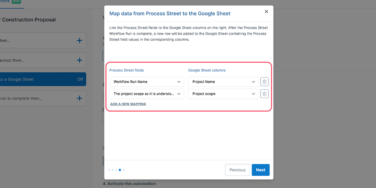Go back with the Previous button
The height and width of the screenshot is (188, 376).
238,170
